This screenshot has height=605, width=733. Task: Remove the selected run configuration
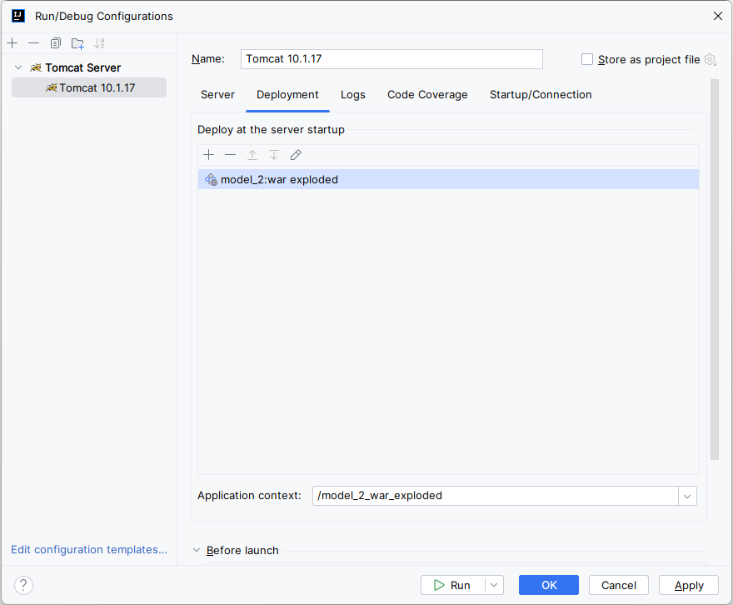[x=33, y=43]
